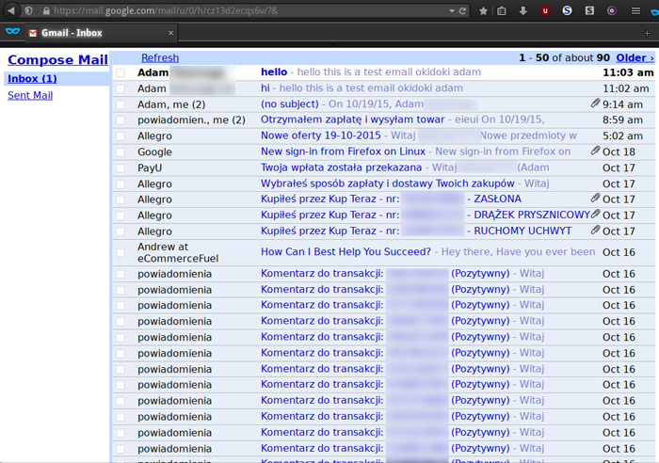The image size is (659, 463).
Task: Click the round blue S extension icon
Action: [567, 10]
